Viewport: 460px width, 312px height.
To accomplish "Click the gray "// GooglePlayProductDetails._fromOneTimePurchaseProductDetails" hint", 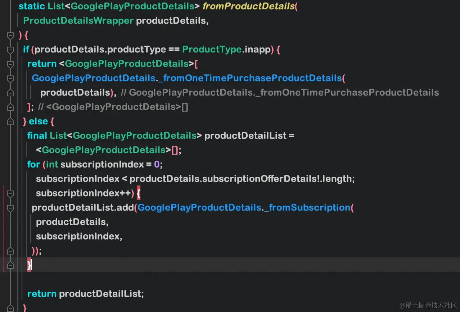I will point(280,92).
